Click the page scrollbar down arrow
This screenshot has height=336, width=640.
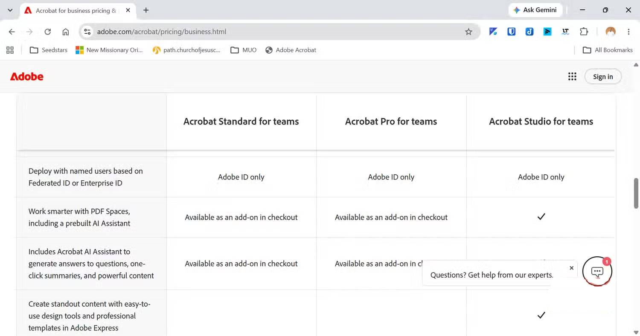(x=636, y=332)
